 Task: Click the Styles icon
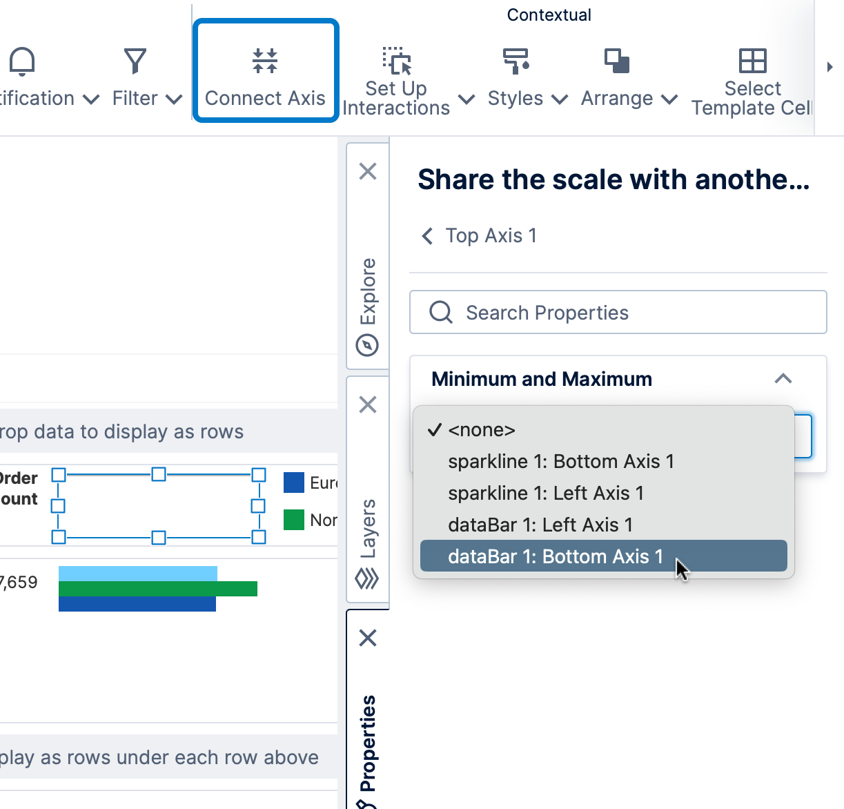click(x=517, y=62)
